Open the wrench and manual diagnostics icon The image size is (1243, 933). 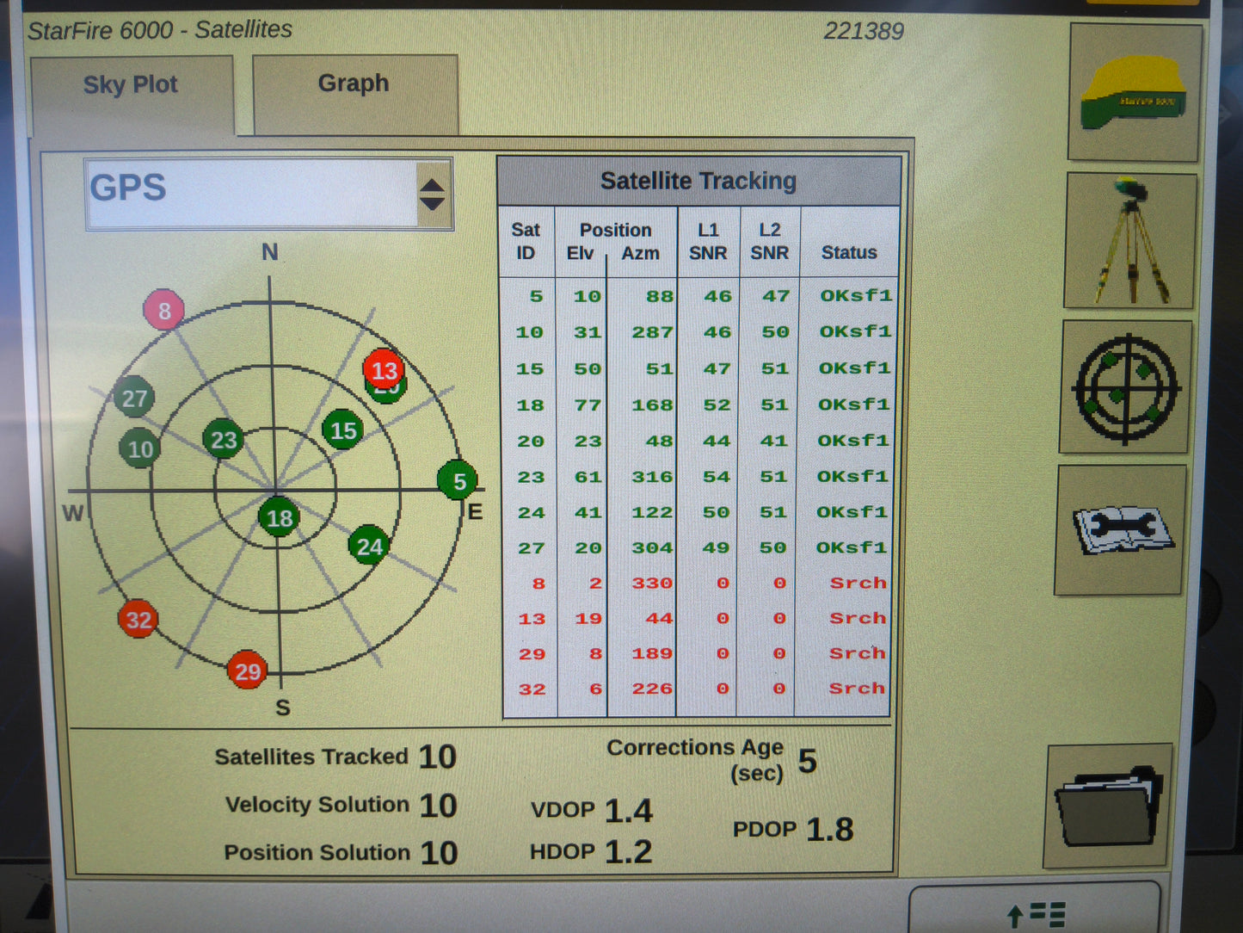pos(1121,529)
